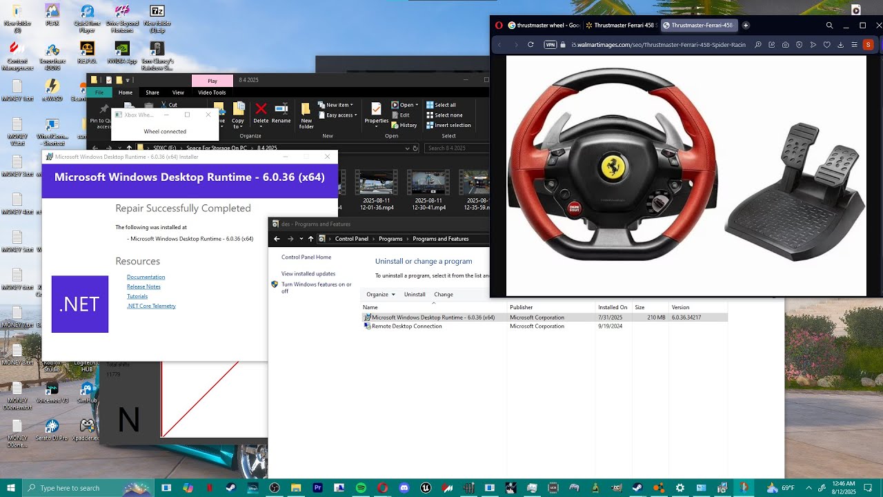Refresh the File Explorer address bar
Viewport: 883px width, 497px height.
coord(415,148)
